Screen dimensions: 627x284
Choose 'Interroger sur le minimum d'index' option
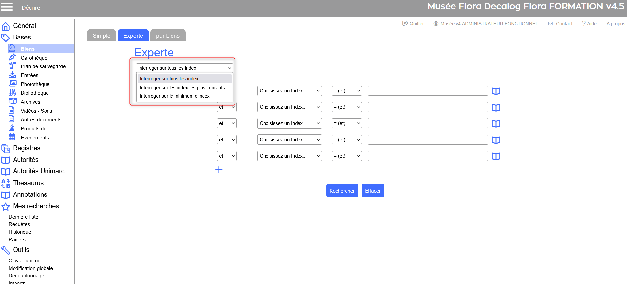click(x=174, y=96)
